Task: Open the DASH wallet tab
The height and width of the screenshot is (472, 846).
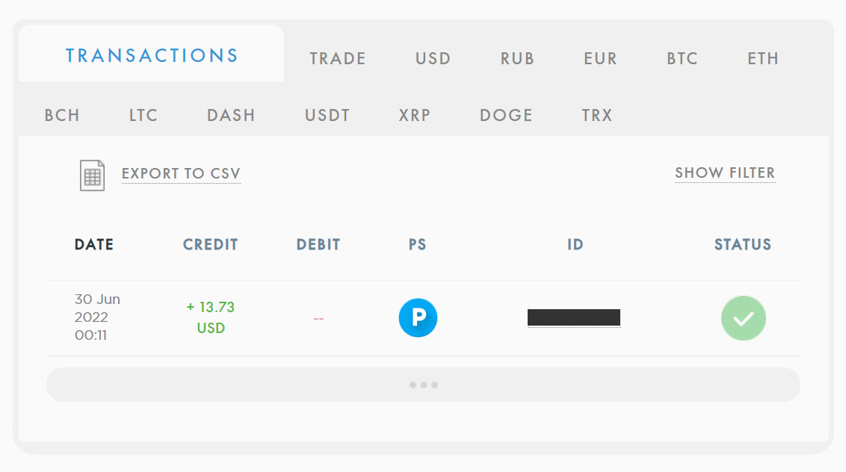Action: click(230, 115)
